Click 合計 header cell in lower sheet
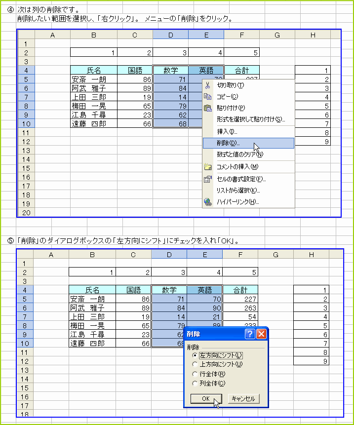This screenshot has width=354, height=425. (x=240, y=290)
